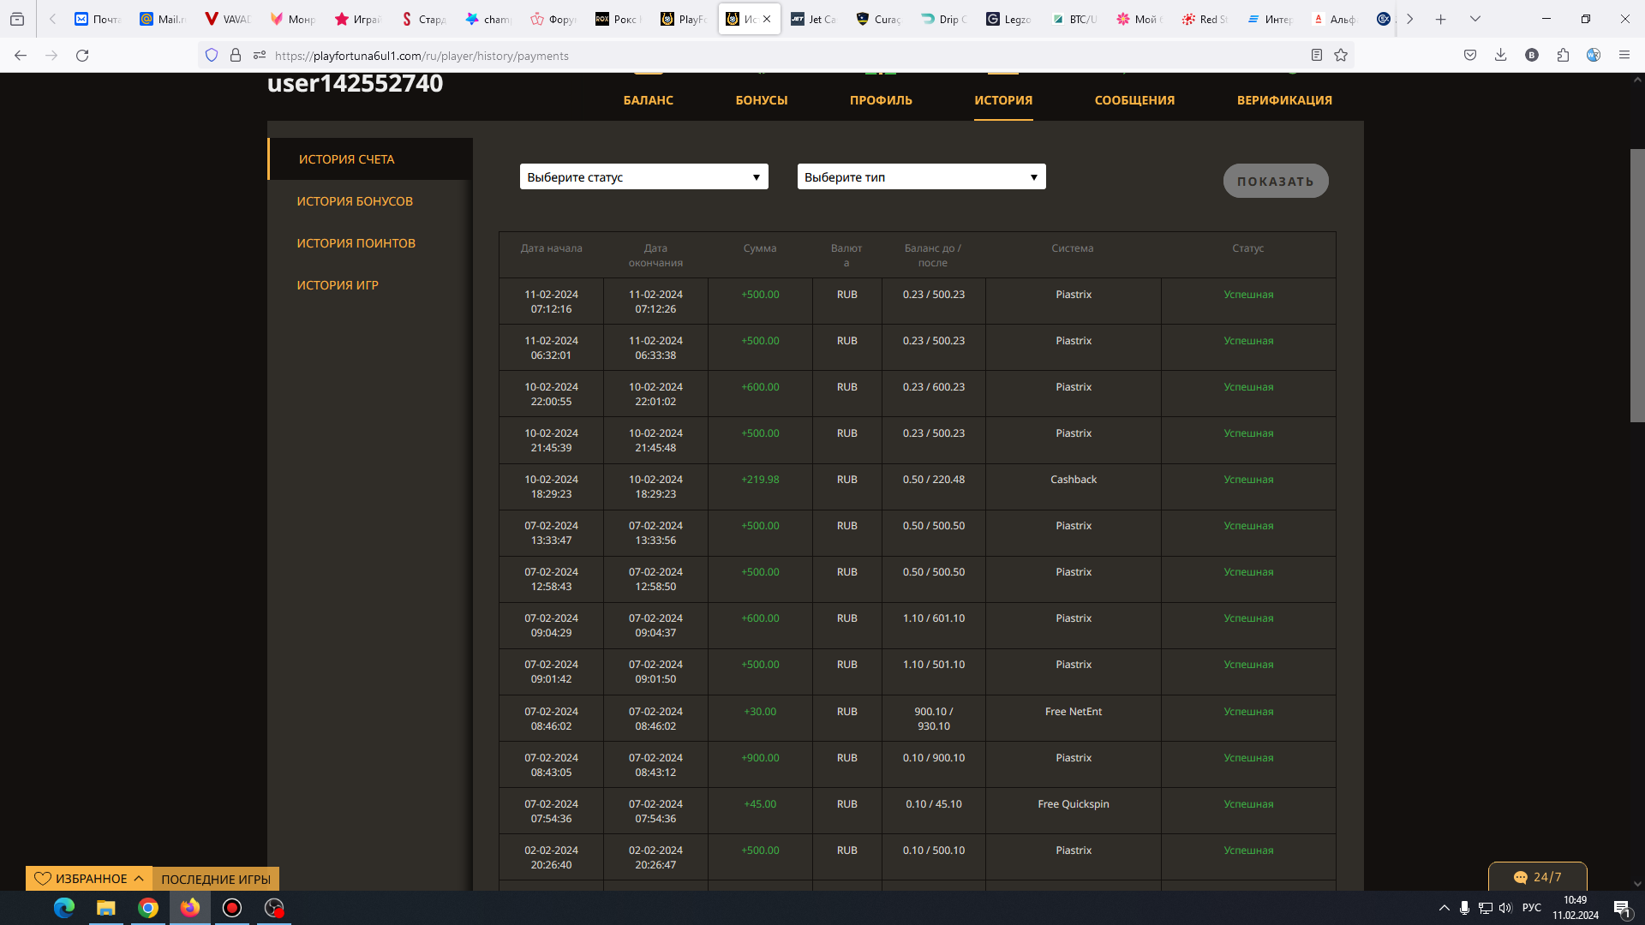Image resolution: width=1645 pixels, height=925 pixels.
Task: Expand the 'Выберите статус' dropdown
Action: coord(643,177)
